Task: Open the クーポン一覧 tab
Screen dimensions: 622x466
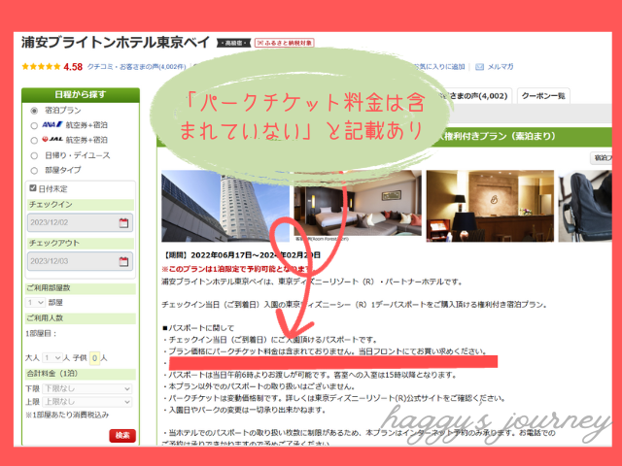Action: 543,96
